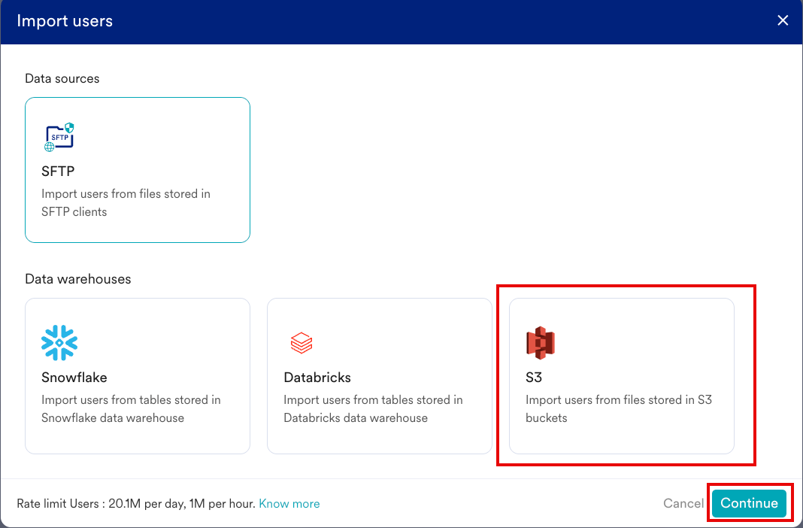Cancel the import users dialog
The image size is (803, 528).
(683, 503)
